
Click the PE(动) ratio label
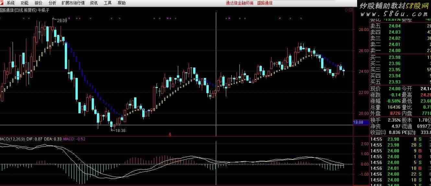pyautogui.click(x=409, y=132)
